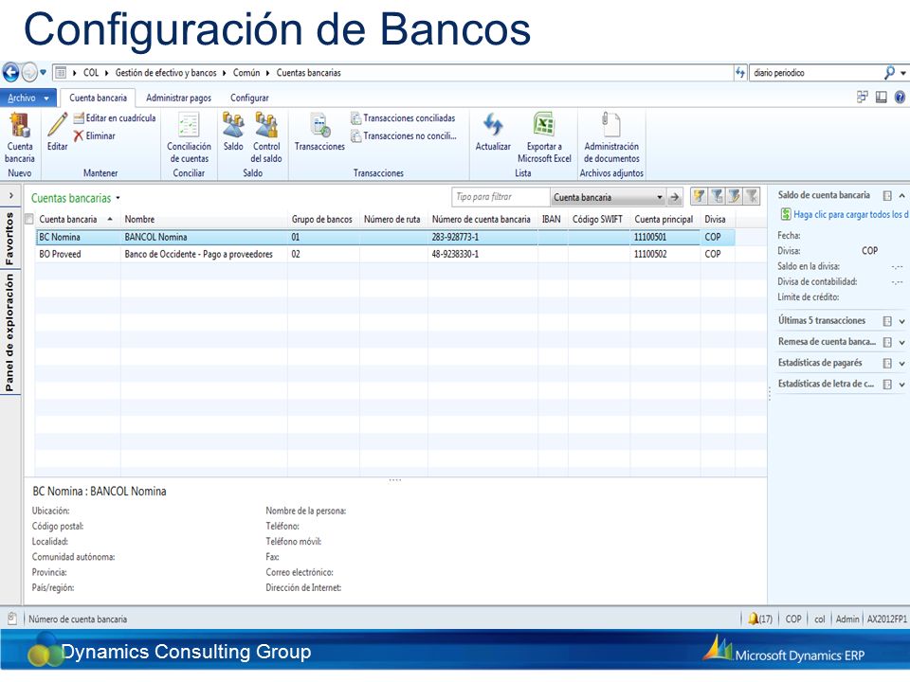Switch to the Administrar pagos tab
The image size is (910, 682).
coord(179,98)
